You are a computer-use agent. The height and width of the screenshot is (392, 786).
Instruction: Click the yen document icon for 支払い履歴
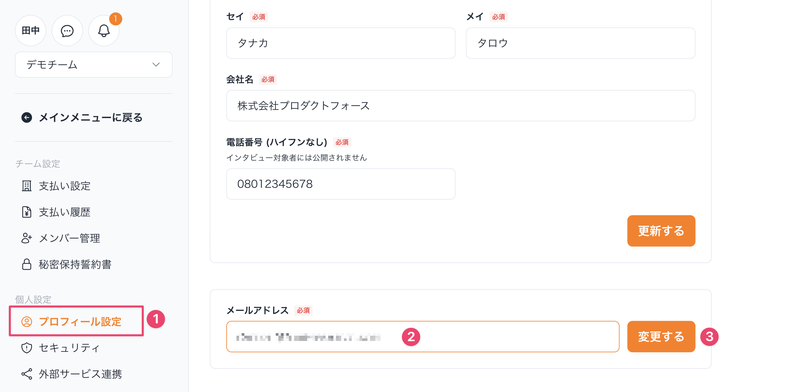27,212
